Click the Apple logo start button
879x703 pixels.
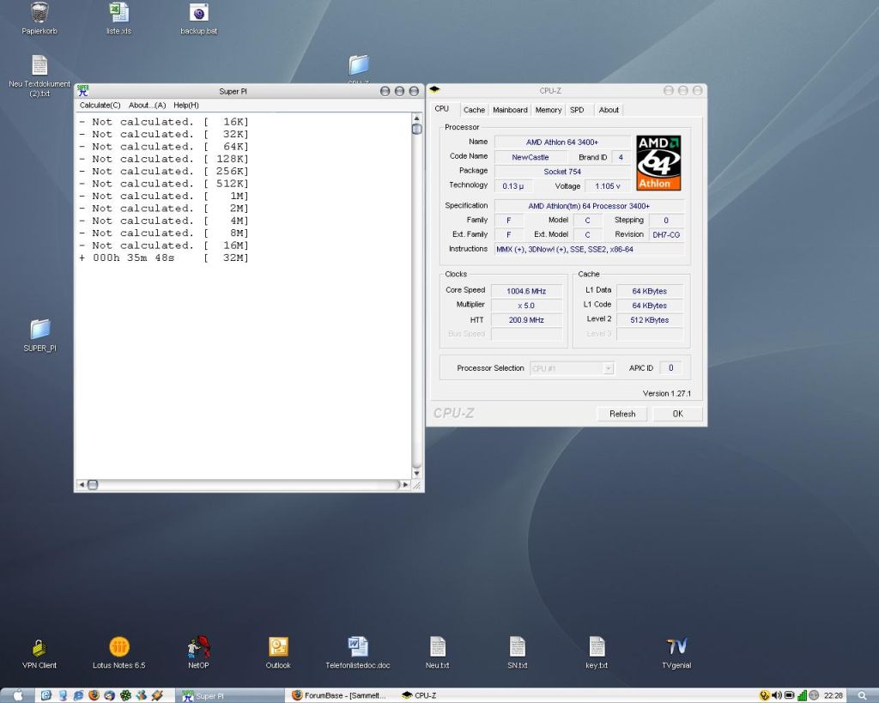[18, 696]
